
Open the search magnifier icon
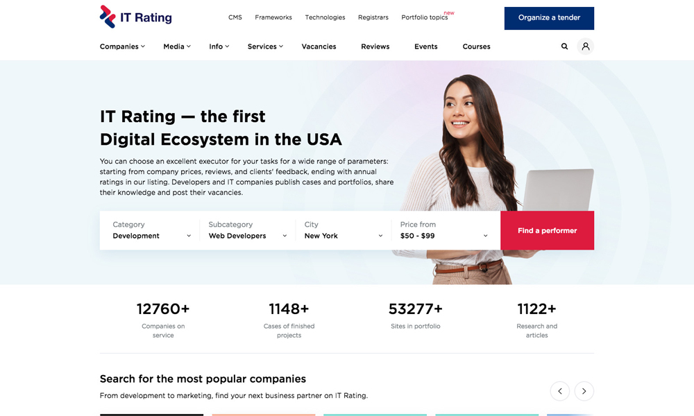(x=564, y=46)
